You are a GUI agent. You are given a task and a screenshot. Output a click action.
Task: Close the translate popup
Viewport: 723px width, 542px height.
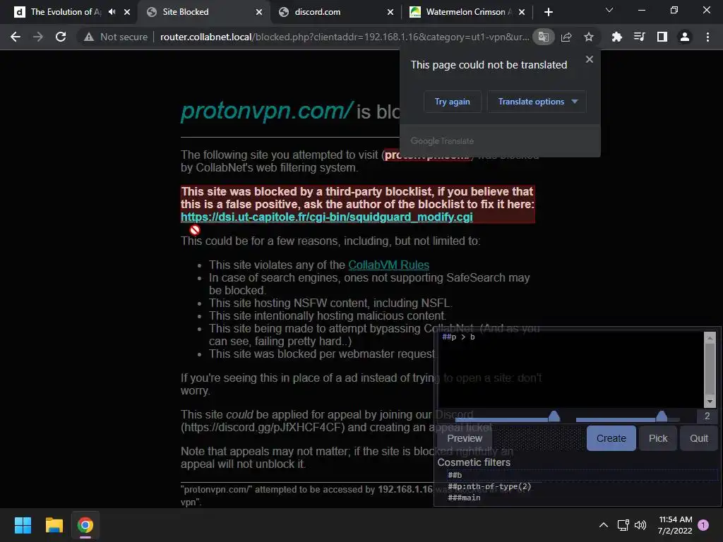coord(590,59)
